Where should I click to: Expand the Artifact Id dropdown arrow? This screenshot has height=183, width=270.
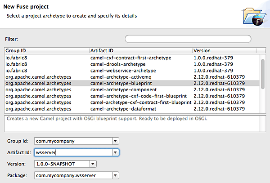click(116, 152)
